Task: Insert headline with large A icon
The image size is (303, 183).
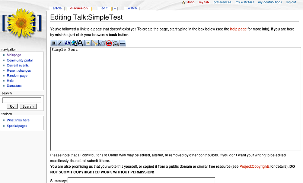Action: click(80, 43)
